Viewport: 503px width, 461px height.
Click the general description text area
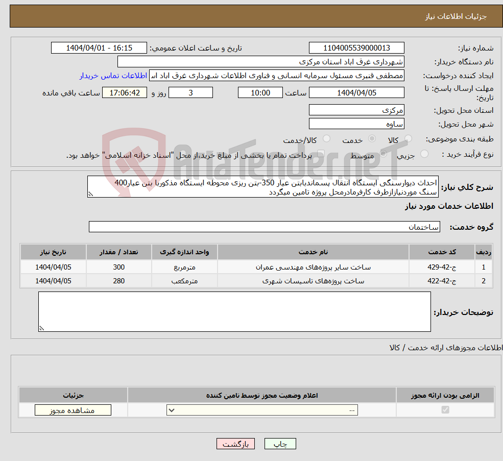click(x=262, y=187)
